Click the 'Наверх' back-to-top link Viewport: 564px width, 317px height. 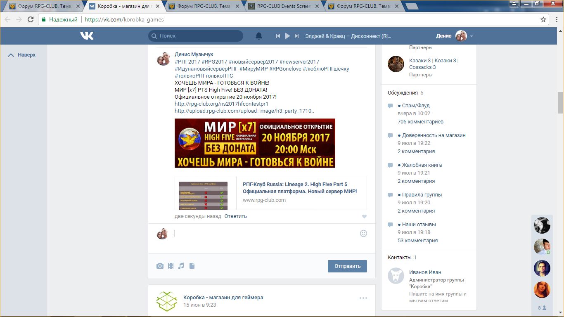(x=22, y=55)
